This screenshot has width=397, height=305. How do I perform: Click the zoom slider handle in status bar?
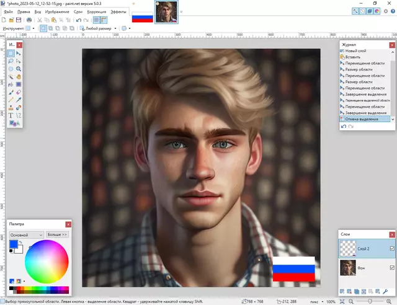click(370, 301)
